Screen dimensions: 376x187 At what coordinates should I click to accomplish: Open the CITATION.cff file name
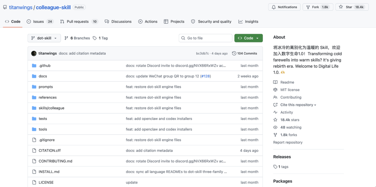(x=50, y=150)
